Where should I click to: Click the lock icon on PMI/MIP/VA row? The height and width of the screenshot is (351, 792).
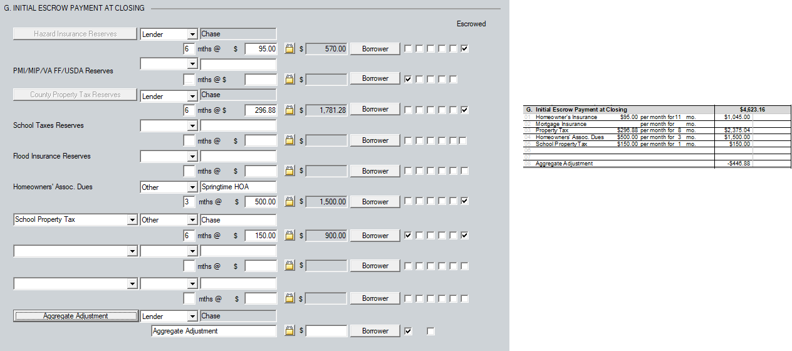[x=289, y=79]
